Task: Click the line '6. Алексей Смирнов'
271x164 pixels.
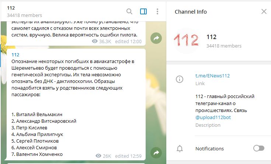Action: coord(34,147)
